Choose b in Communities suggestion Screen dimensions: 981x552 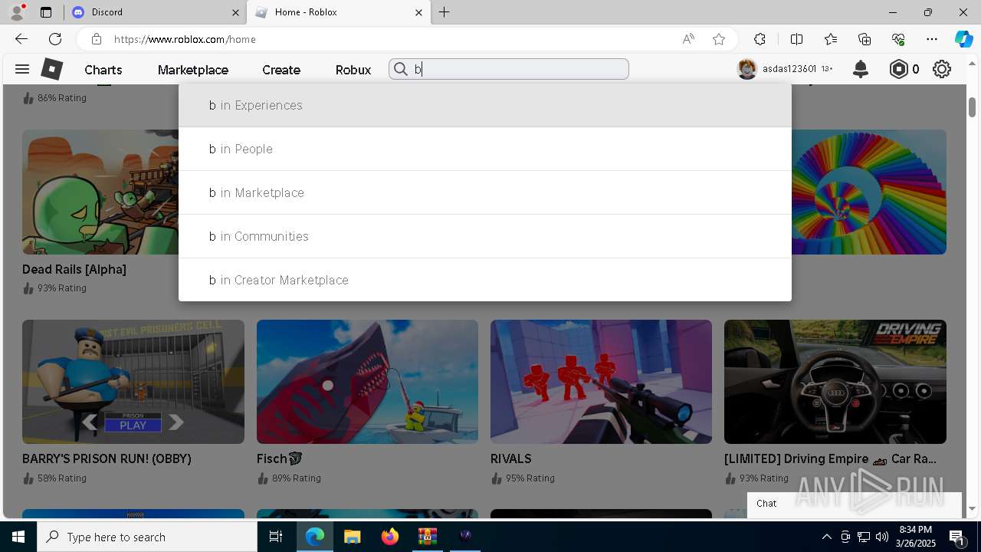485,236
